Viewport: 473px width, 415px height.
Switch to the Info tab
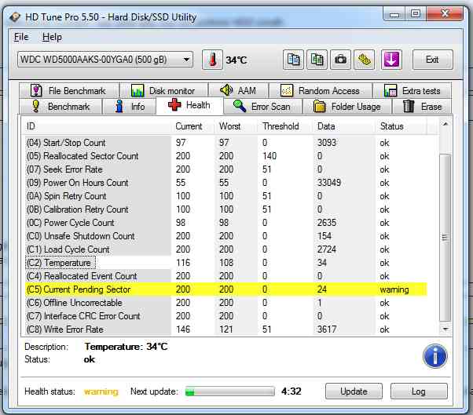coord(130,107)
